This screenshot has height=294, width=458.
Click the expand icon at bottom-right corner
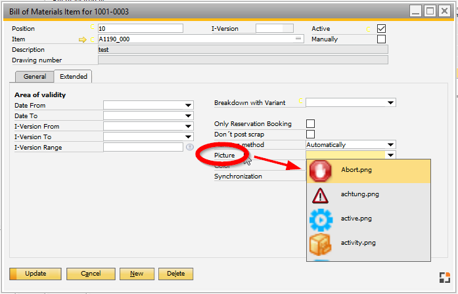[x=444, y=276]
